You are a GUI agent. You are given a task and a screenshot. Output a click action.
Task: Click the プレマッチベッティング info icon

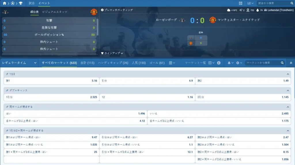(102, 10)
